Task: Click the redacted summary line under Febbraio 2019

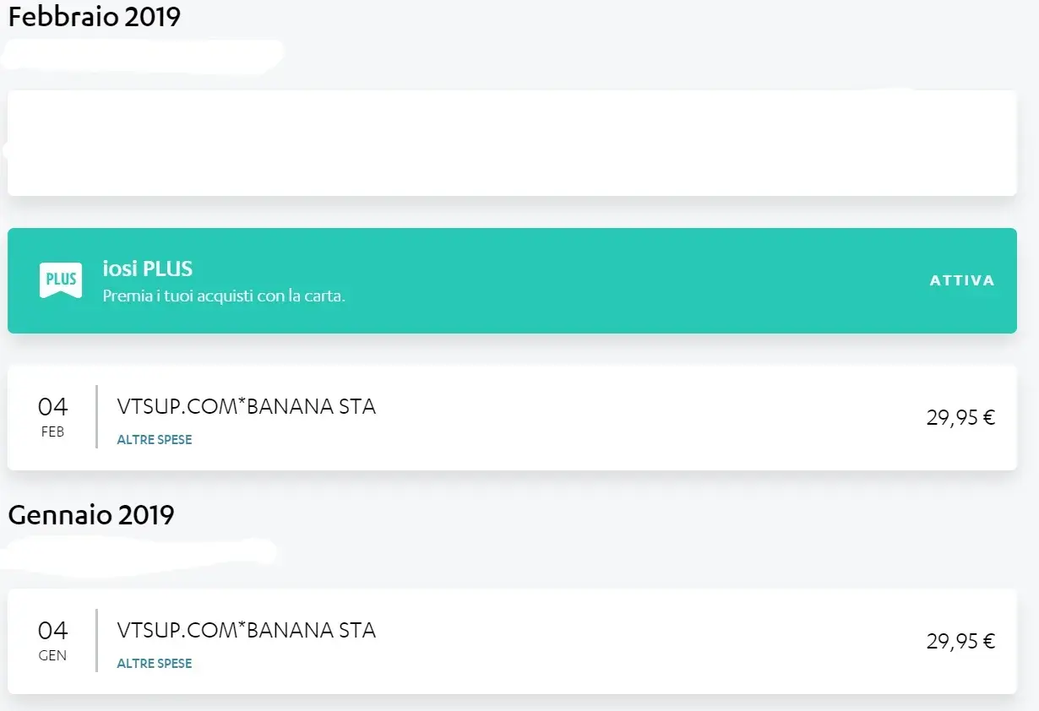Action: point(142,54)
